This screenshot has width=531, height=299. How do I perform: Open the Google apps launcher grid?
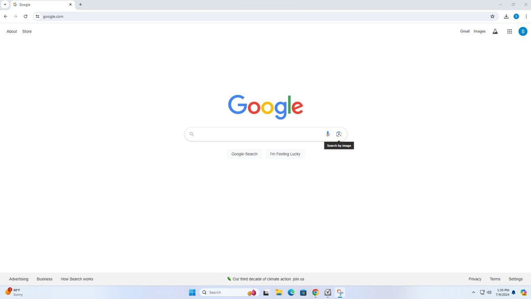(x=509, y=31)
